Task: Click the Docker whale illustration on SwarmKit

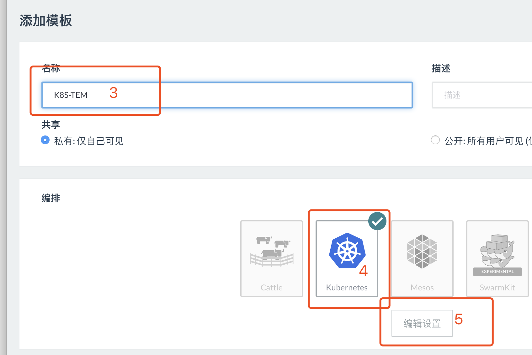Action: [497, 251]
